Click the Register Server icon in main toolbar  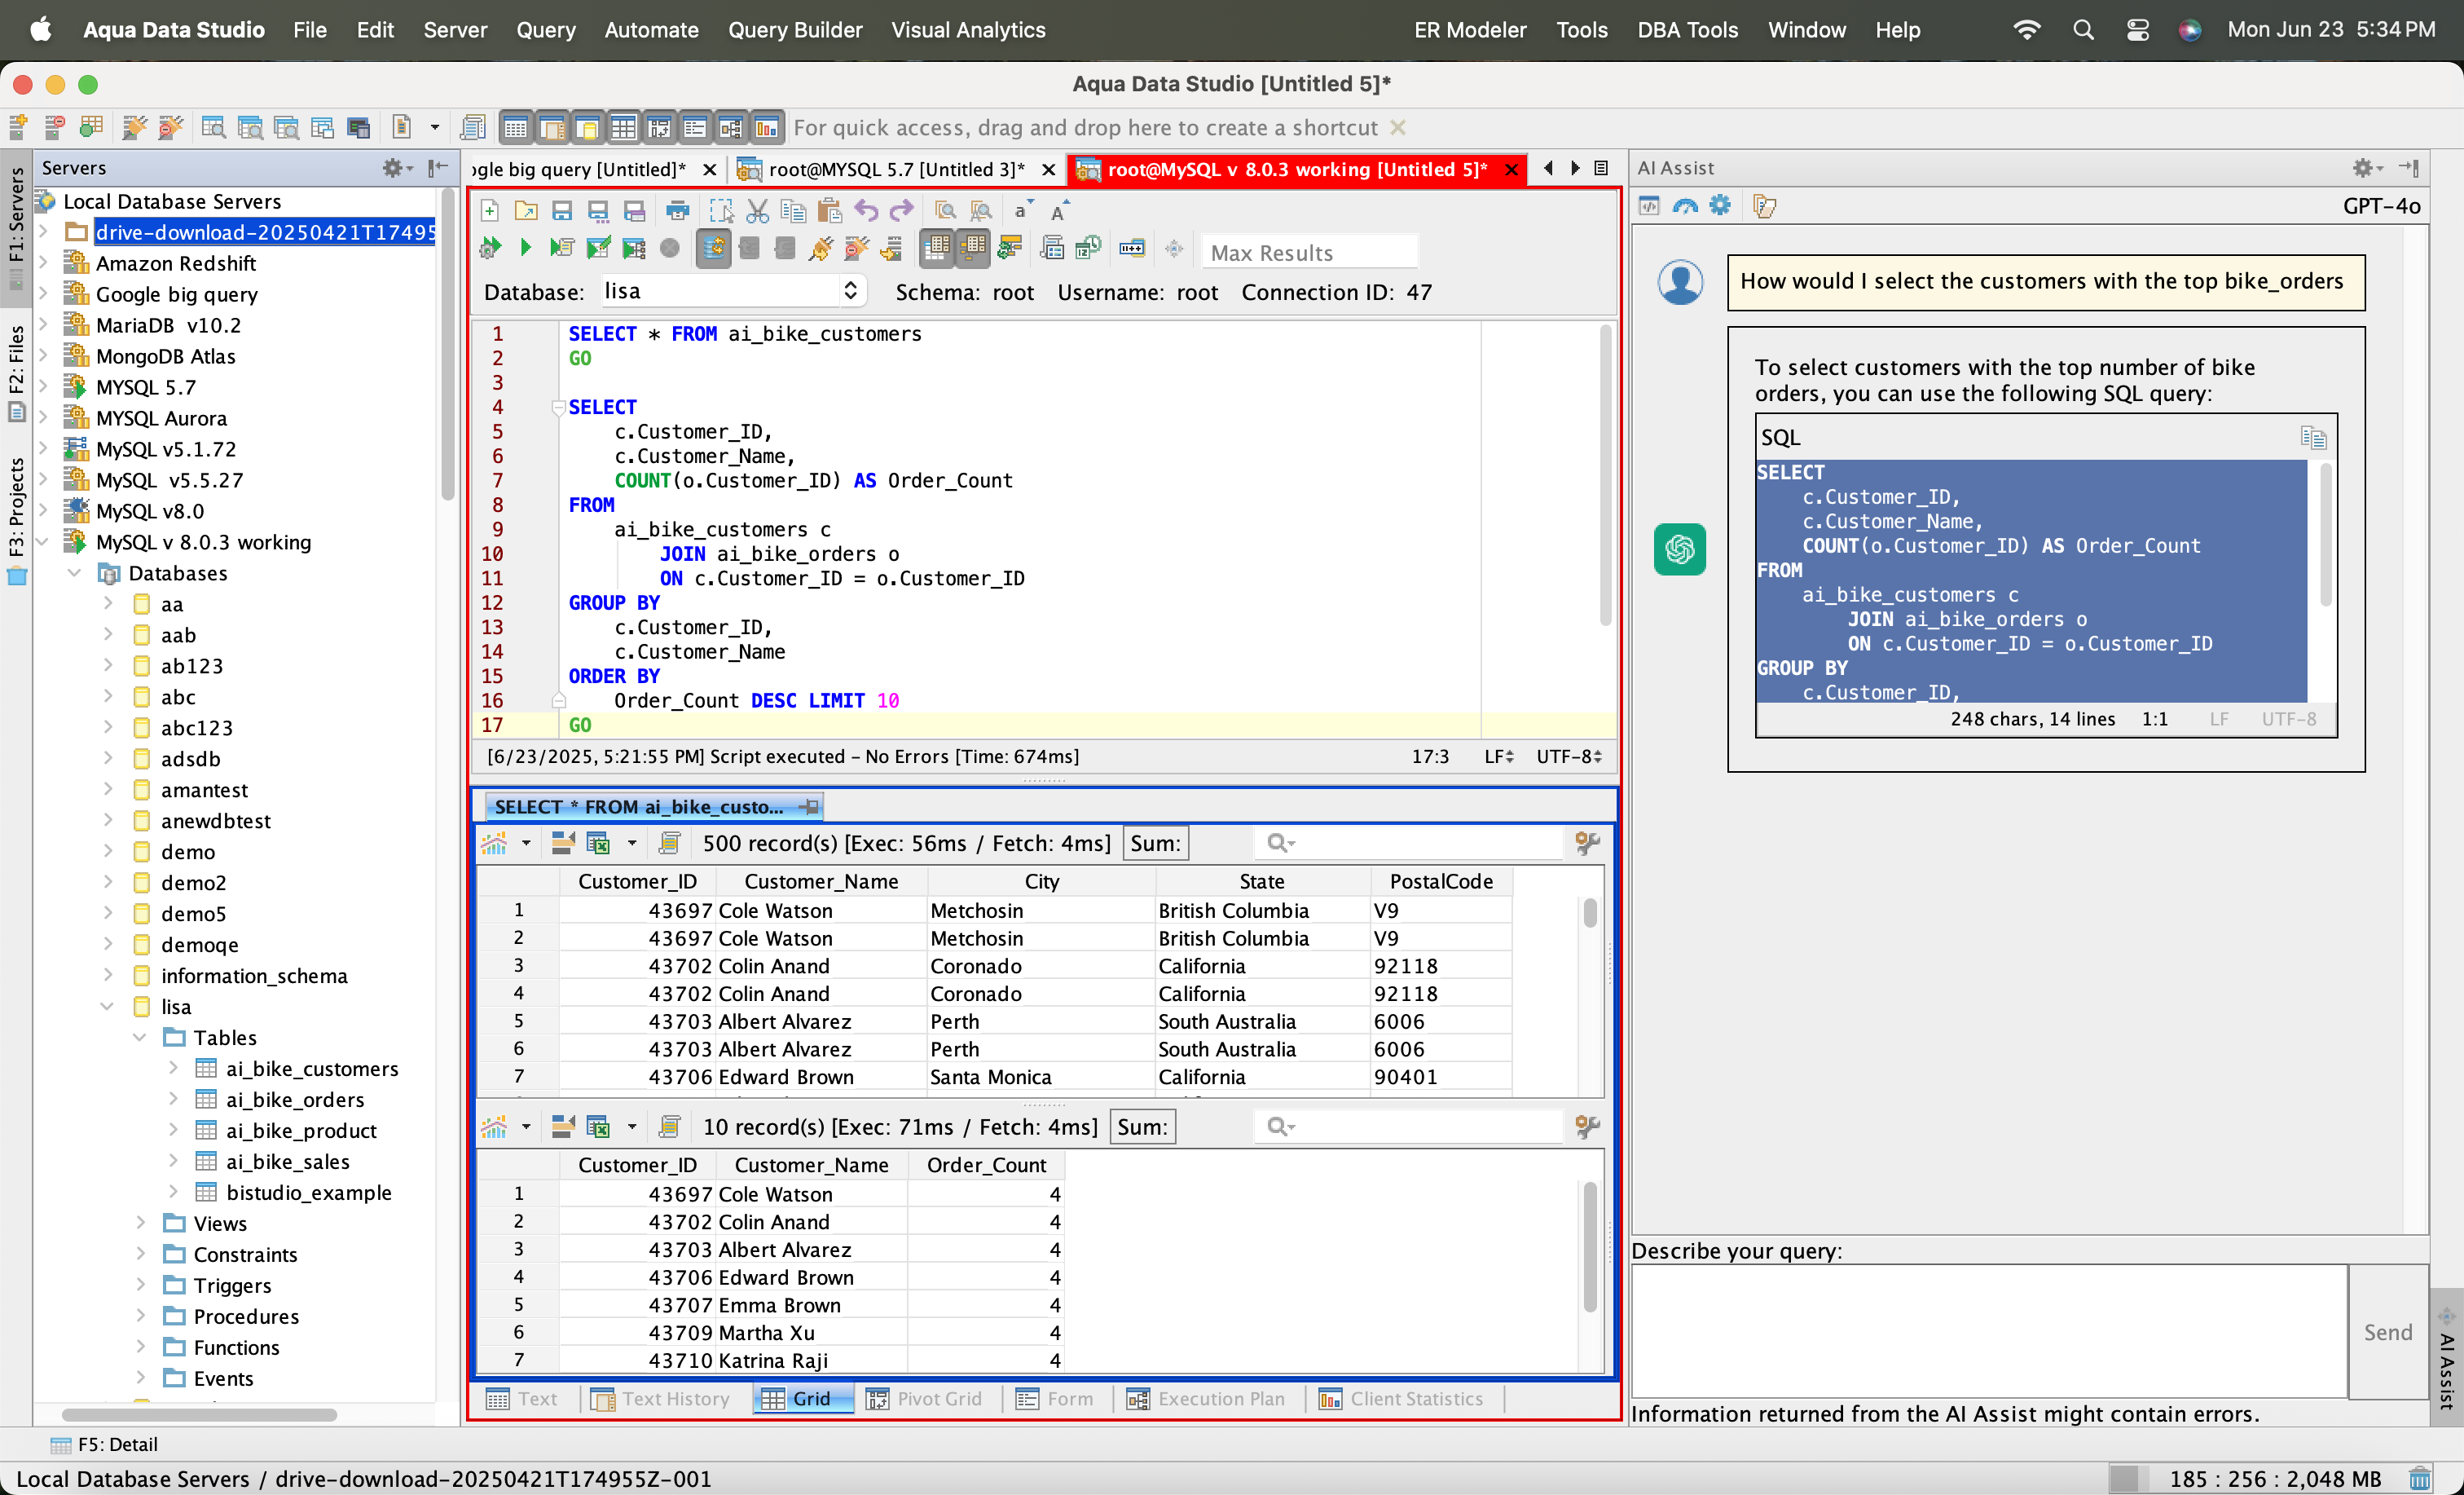(18, 127)
